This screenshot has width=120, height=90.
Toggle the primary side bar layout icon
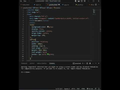[x=76, y=1]
